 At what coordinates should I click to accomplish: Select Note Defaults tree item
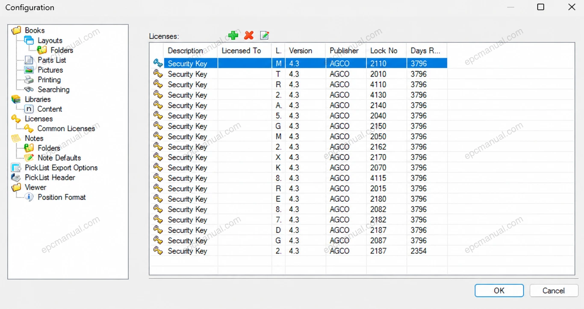pyautogui.click(x=59, y=158)
